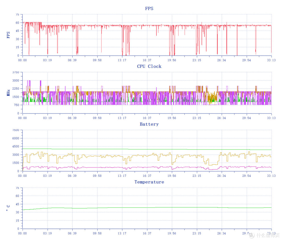
Task: Click the 2250 tick on CPU Clock axis
Action: [16, 88]
